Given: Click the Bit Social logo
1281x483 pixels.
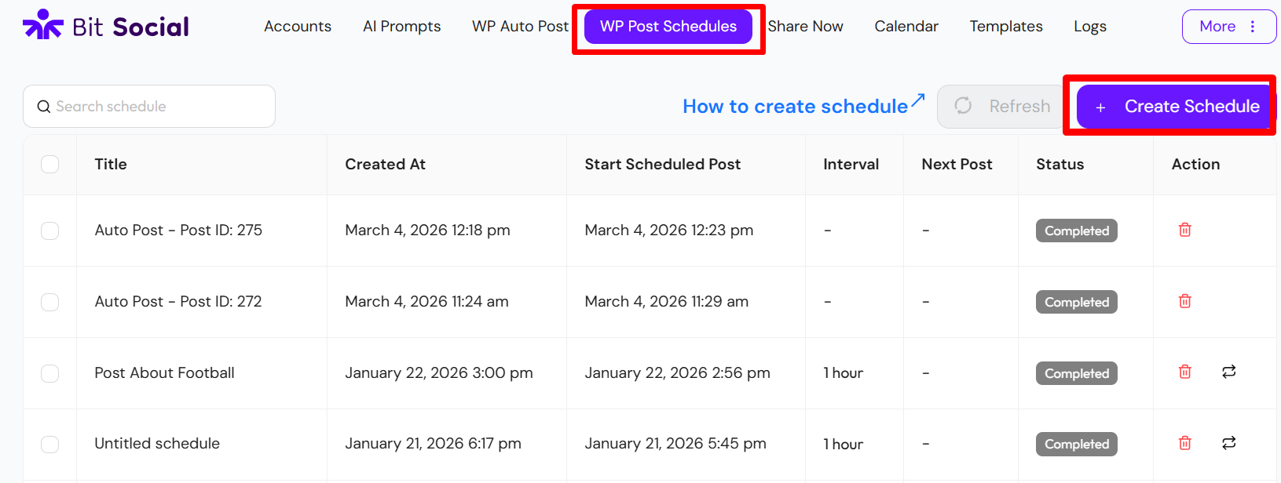Looking at the screenshot, I should coord(104,25).
